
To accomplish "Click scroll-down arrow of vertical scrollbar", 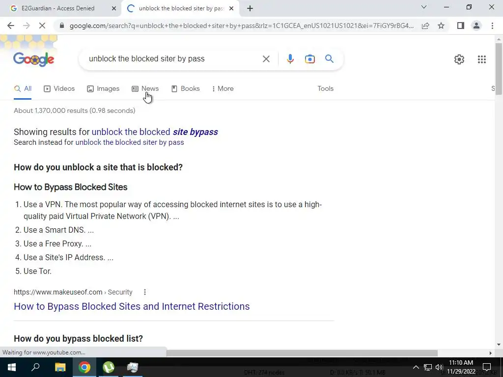I will pos(499,345).
